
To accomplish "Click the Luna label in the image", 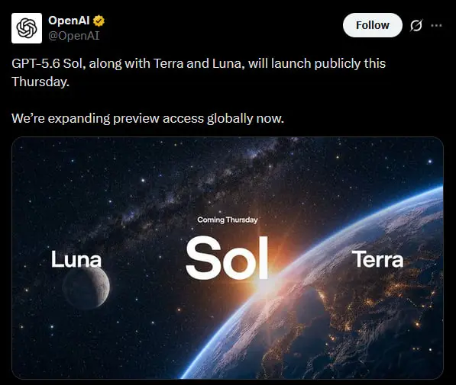I will click(76, 259).
